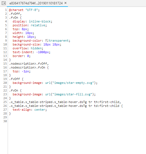Click the height property name
The image size is (146, 154).
click(18, 37)
